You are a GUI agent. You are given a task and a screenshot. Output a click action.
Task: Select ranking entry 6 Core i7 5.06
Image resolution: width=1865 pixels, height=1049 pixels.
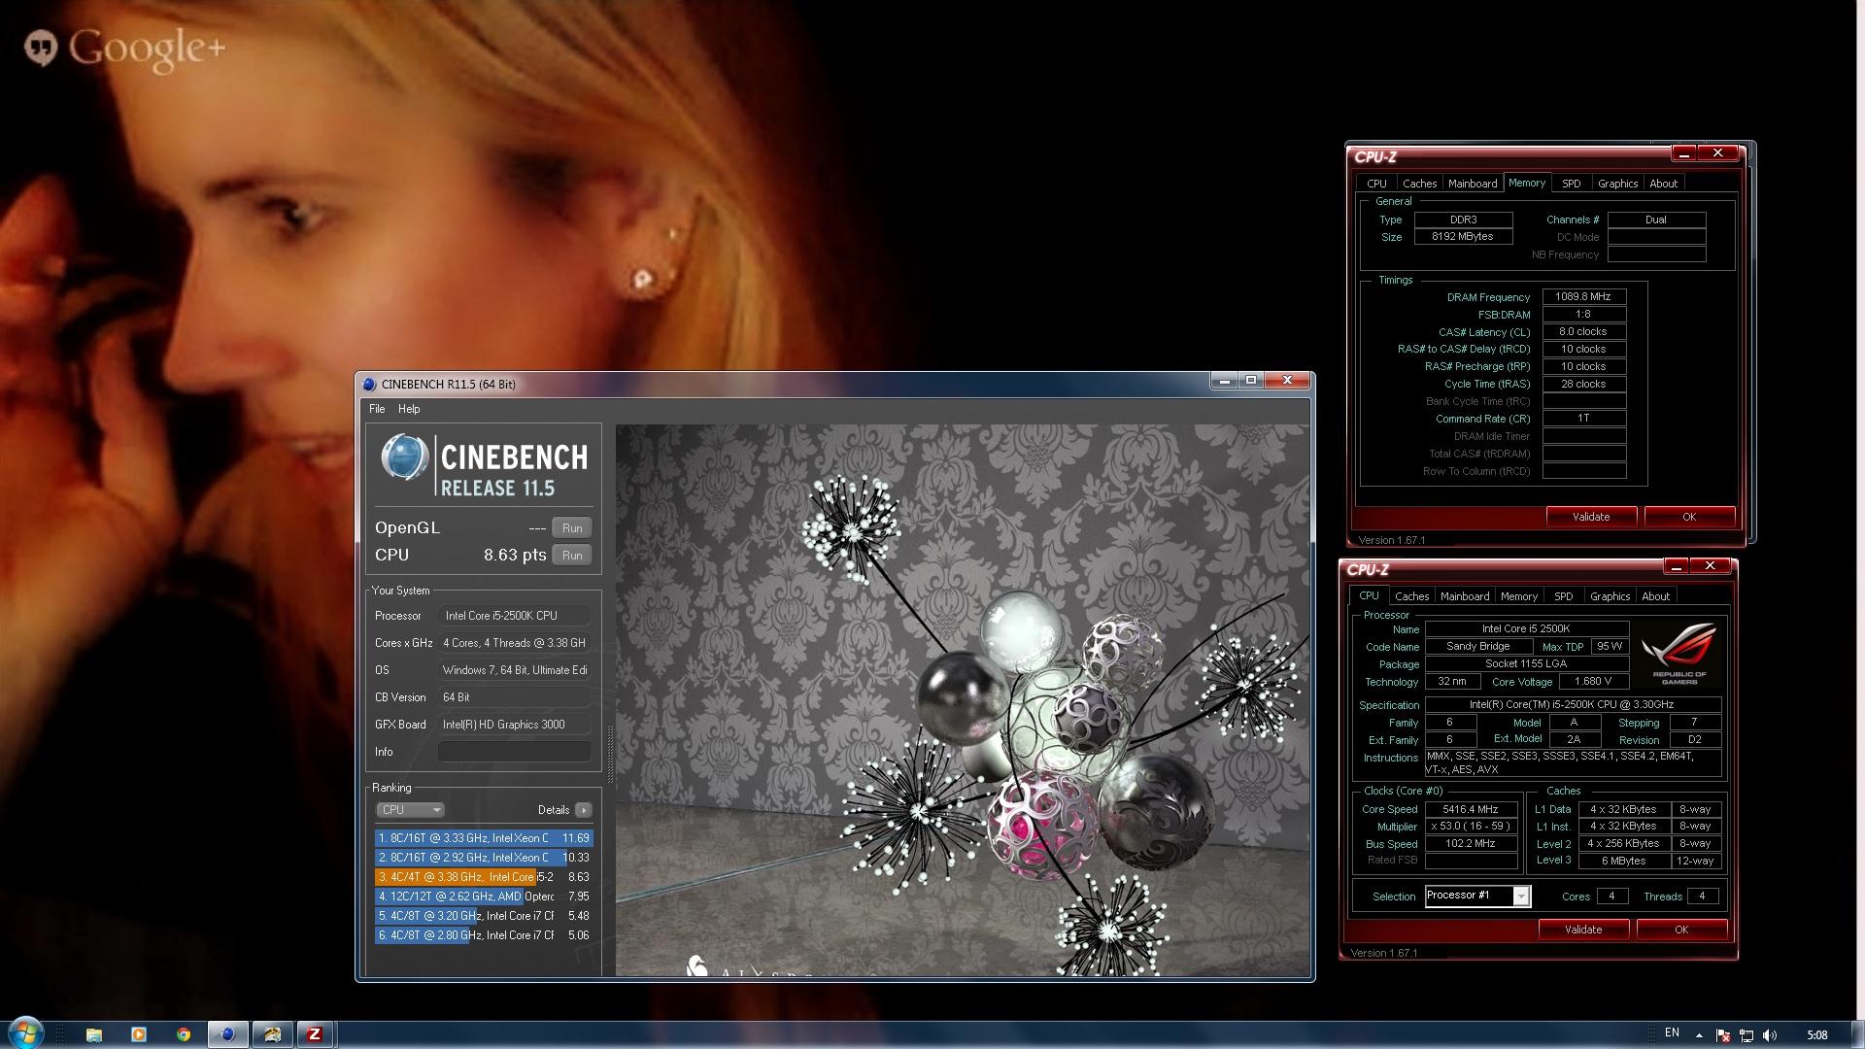click(483, 935)
